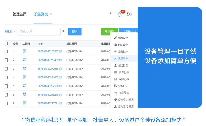
Task: Copy IMEI 867884040277666 with its copy icon
Action: [60, 69]
